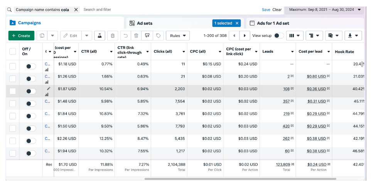Open the charts icon in the $1.87 row
Screen dimensions: 371x181
[x=47, y=94]
